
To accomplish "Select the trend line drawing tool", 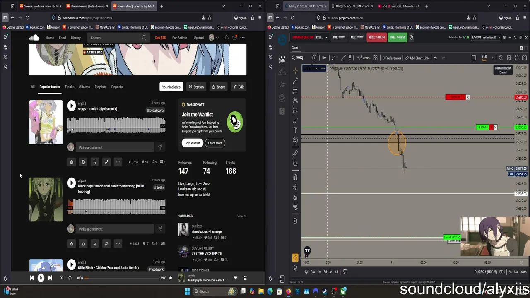I will [295, 80].
